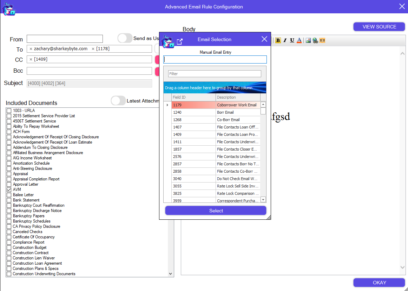Screen dimensions: 408x291
Task: Click the email grid scroll-up arrow
Action: pyautogui.click(x=263, y=105)
